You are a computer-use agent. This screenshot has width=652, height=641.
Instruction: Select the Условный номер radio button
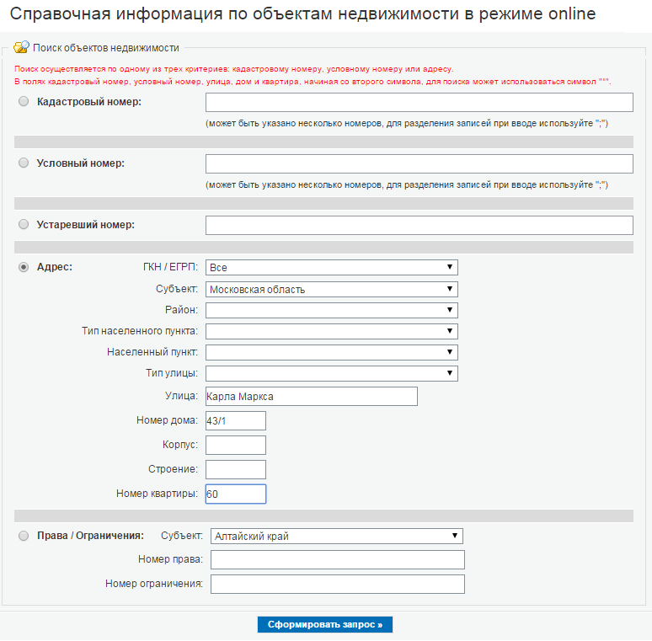tap(24, 163)
